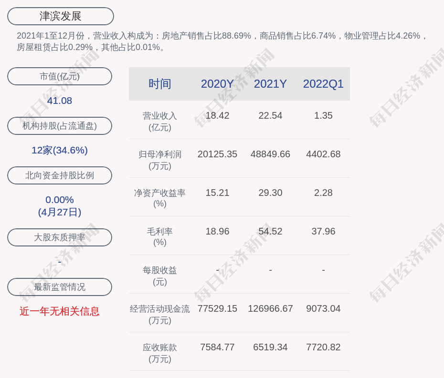Select the 2021Y column header
Viewport: 444px width, 378px height.
[270, 84]
